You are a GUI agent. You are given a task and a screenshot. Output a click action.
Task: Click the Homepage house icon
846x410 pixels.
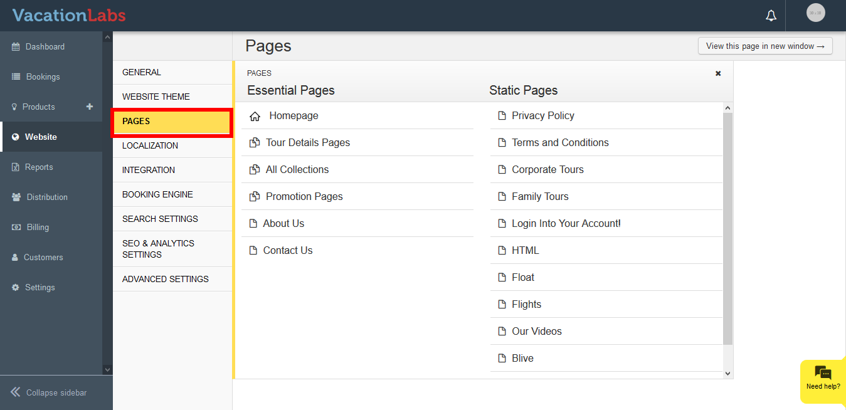click(x=255, y=116)
